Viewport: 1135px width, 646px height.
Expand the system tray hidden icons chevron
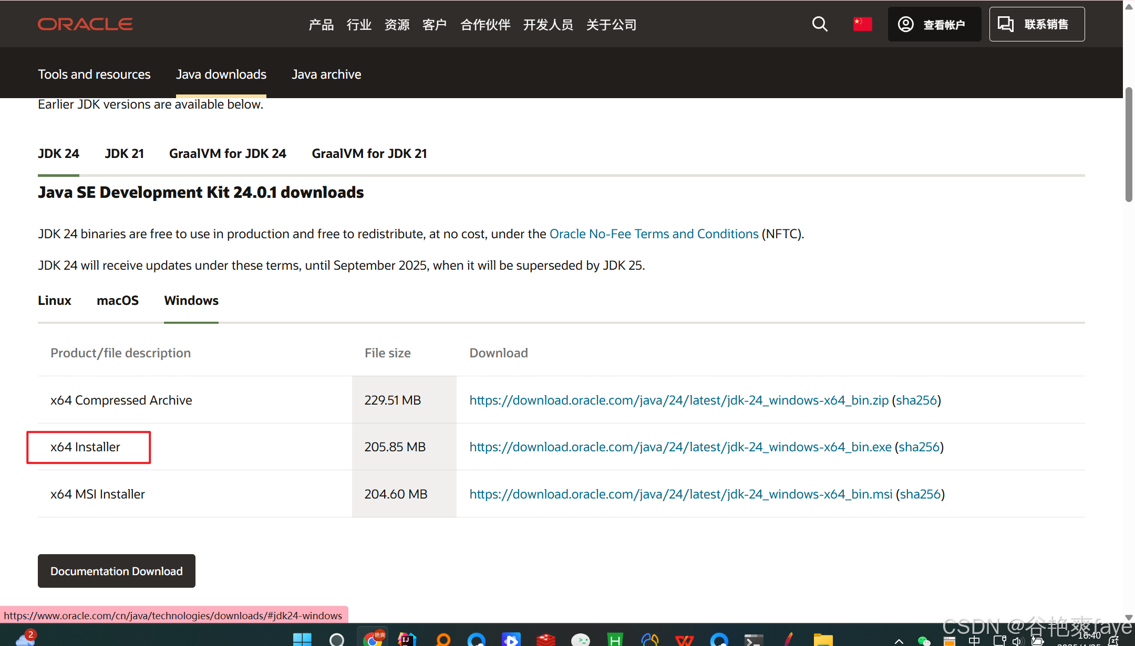coord(899,641)
